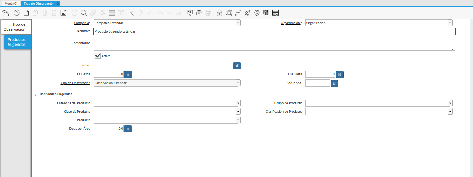The image size is (473, 177).
Task: Open help via question mark icon
Action: [17, 13]
